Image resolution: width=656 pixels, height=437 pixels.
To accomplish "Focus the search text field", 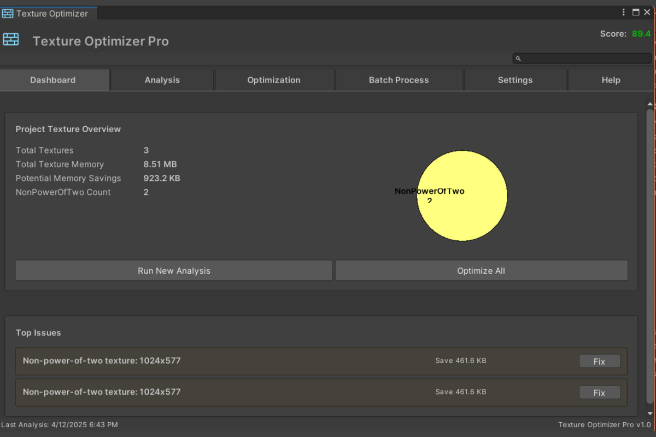I will (585, 58).
